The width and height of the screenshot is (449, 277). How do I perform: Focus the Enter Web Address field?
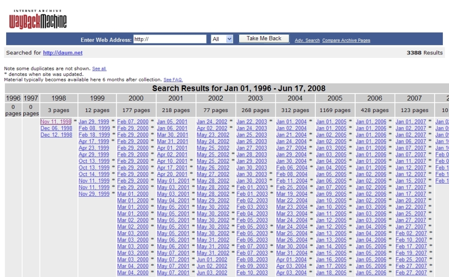click(x=170, y=39)
